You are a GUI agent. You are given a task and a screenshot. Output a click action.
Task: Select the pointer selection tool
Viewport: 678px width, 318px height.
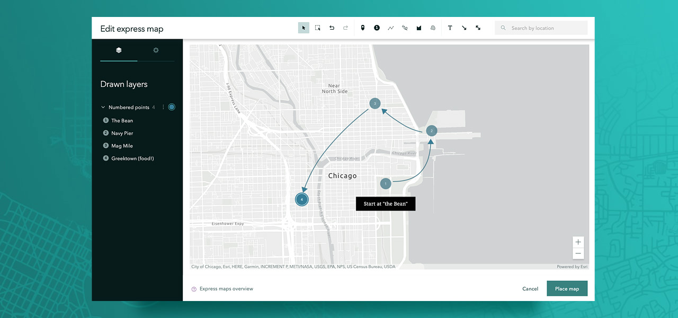tap(304, 28)
